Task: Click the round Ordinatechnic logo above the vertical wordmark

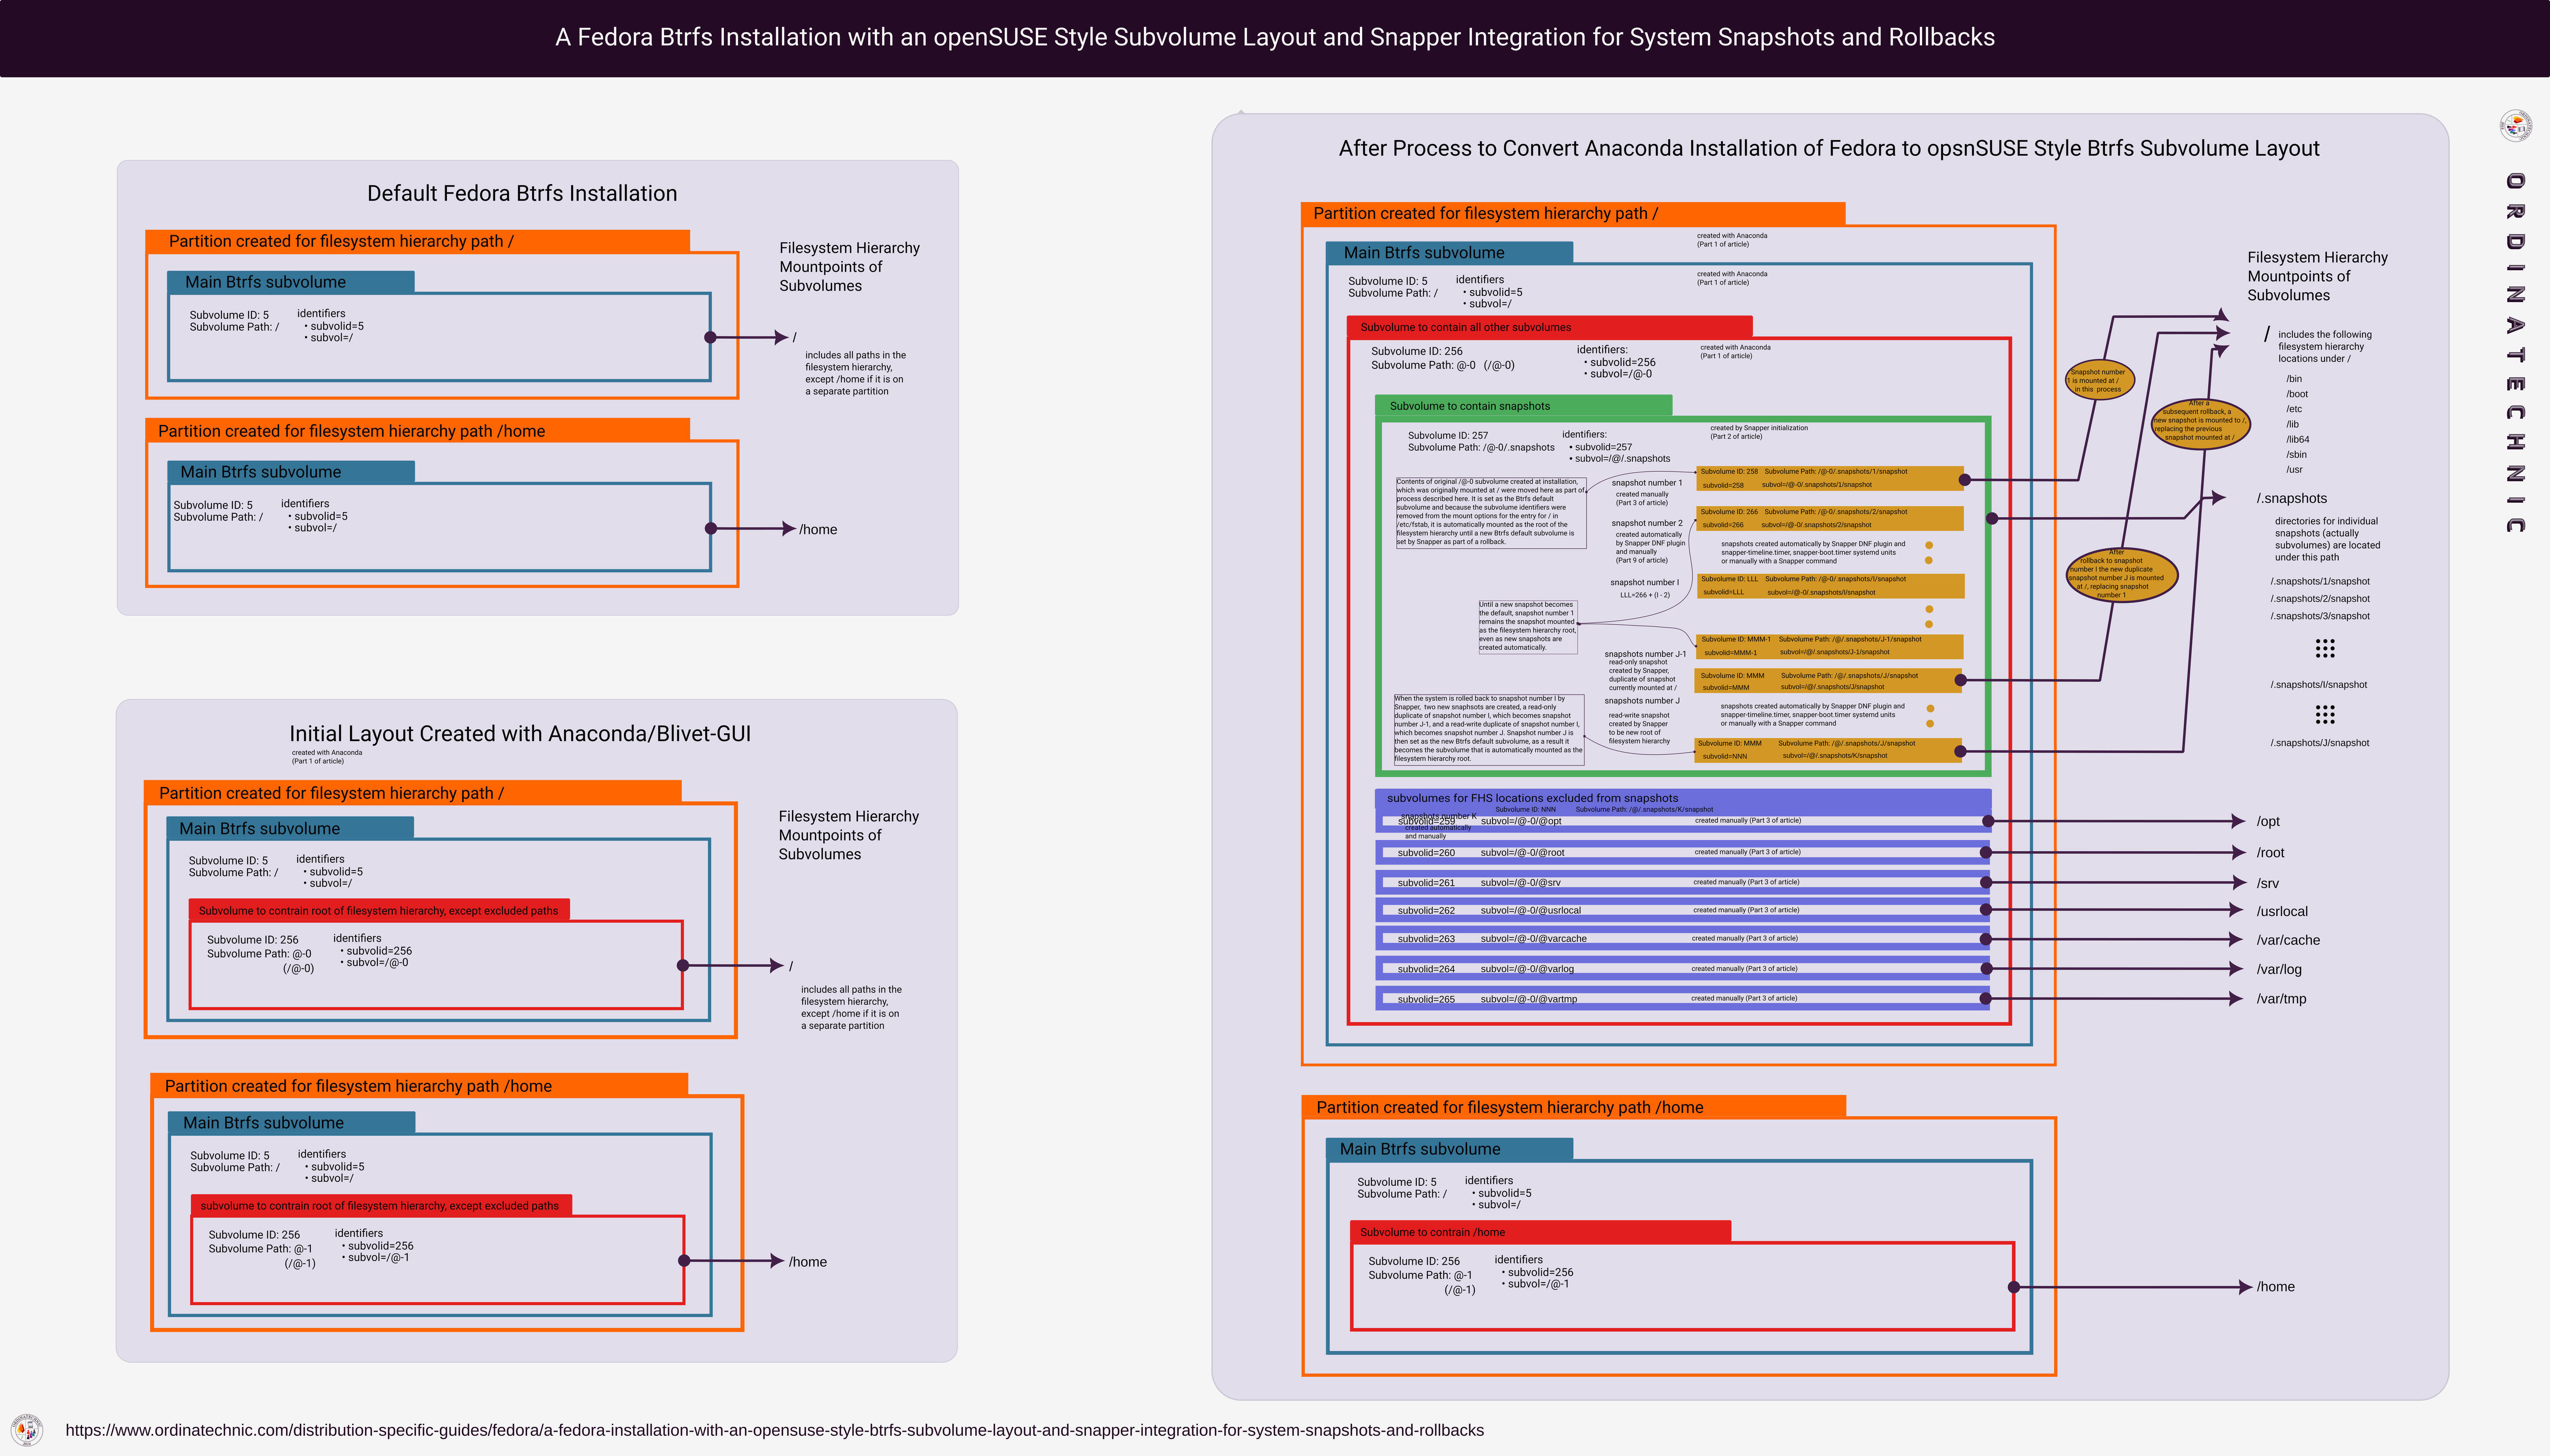Action: tap(2516, 126)
